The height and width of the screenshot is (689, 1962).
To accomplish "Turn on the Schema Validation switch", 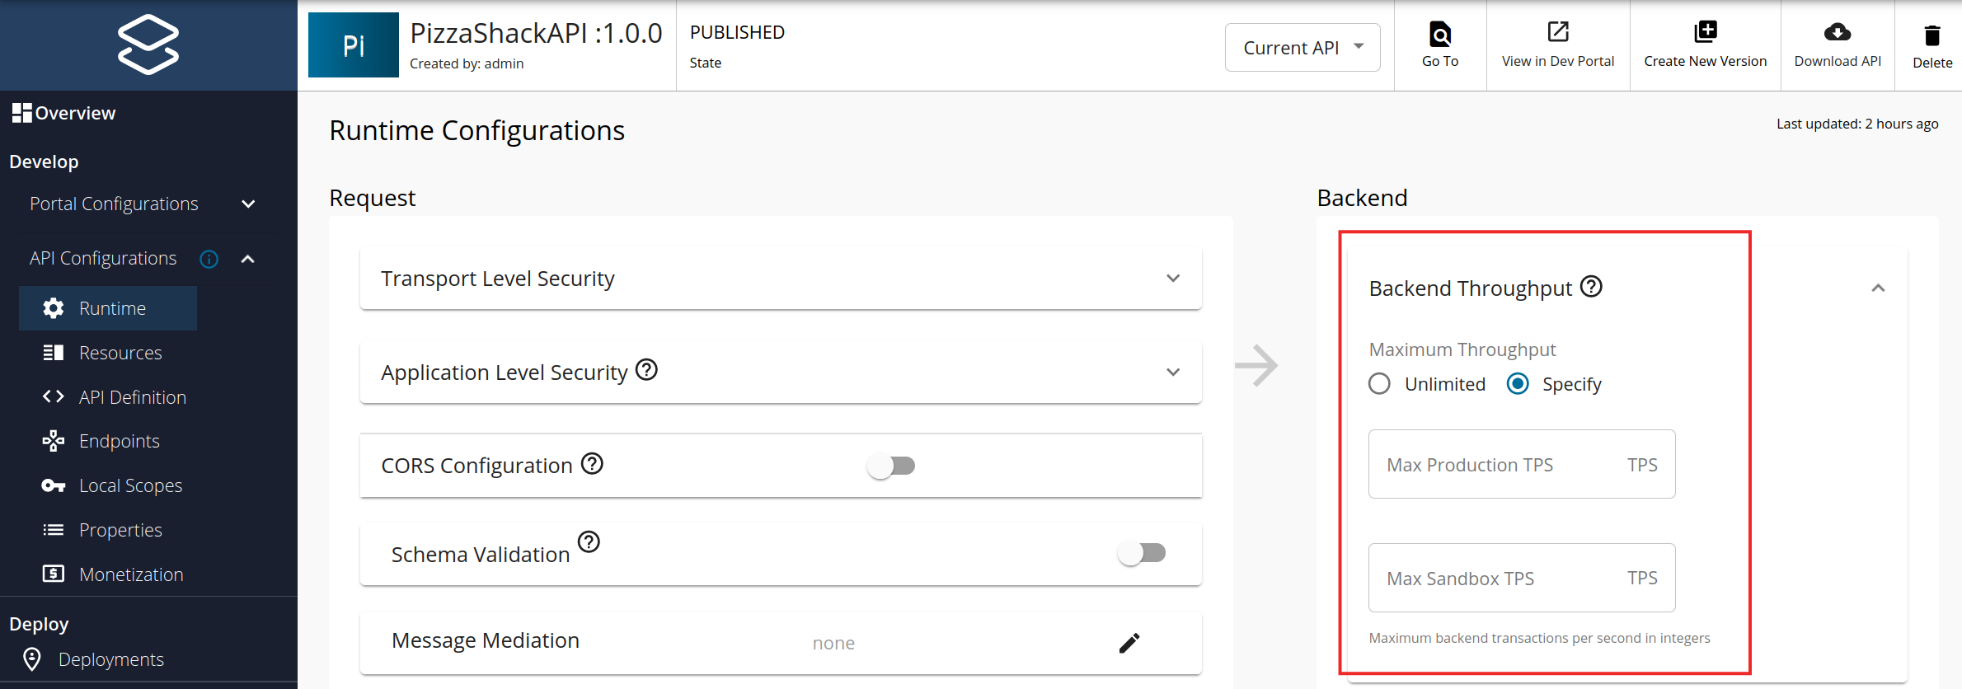I will tap(1142, 553).
